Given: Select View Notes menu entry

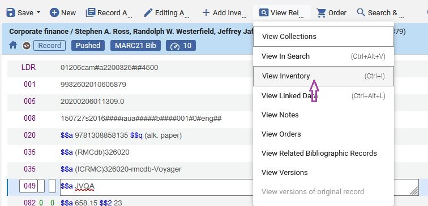Looking at the screenshot, I should 323,115.
